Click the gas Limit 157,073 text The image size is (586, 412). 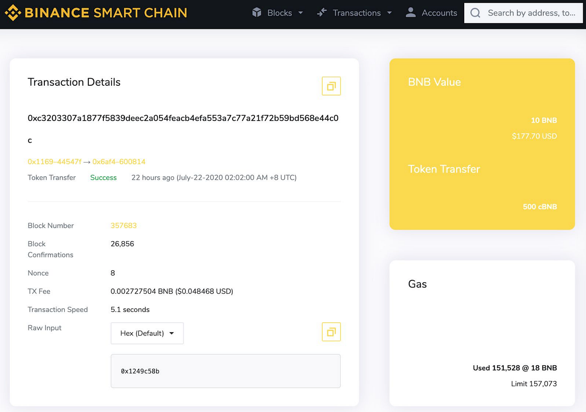(534, 384)
